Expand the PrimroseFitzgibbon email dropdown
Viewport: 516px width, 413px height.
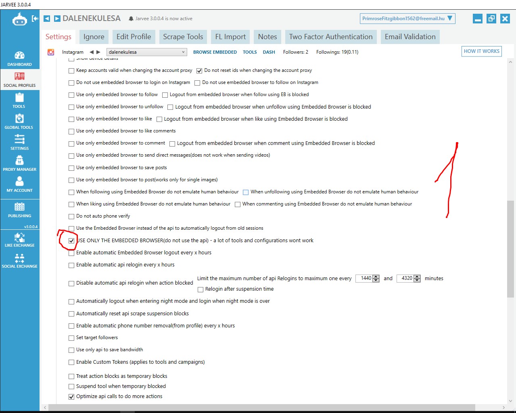point(407,19)
